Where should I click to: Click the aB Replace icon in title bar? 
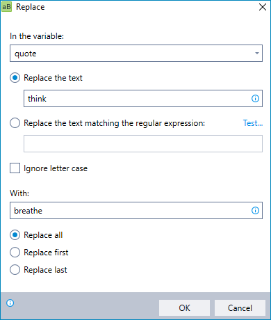pos(6,7)
